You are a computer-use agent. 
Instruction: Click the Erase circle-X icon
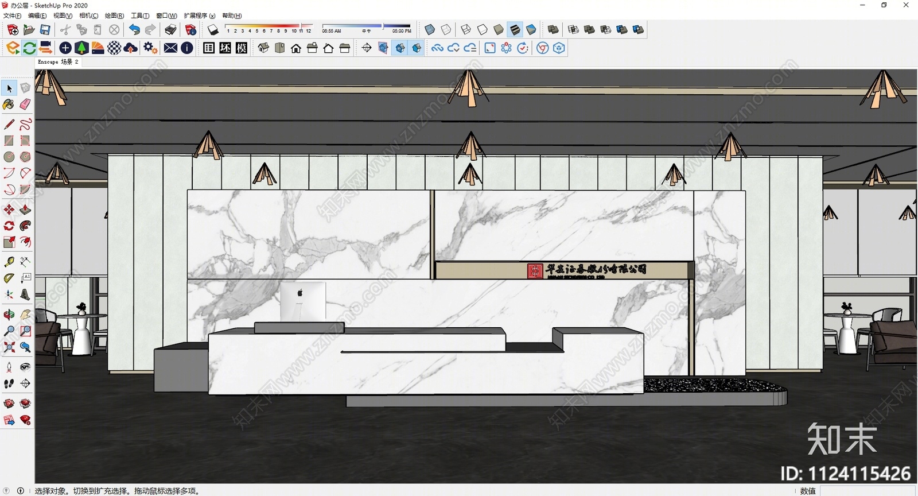point(114,30)
